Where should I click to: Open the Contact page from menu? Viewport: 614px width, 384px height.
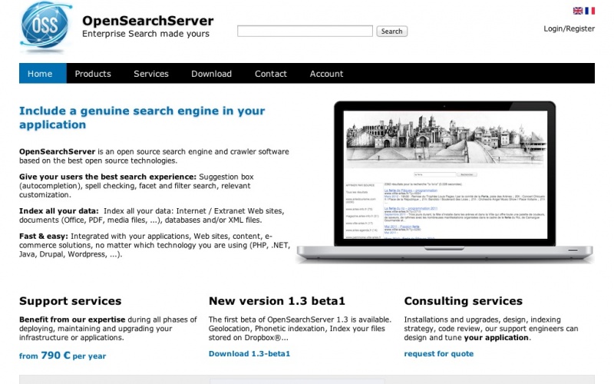[x=271, y=74]
